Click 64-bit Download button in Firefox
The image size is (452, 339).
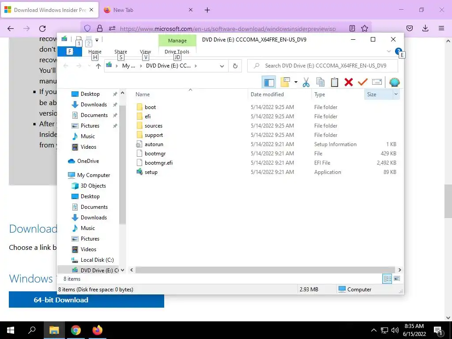87,300
